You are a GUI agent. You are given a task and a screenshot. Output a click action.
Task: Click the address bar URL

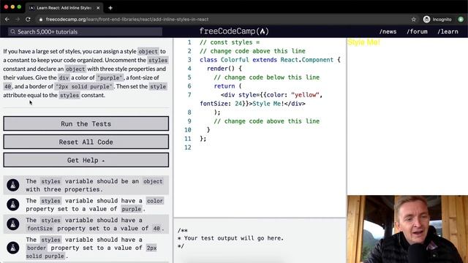(x=127, y=20)
